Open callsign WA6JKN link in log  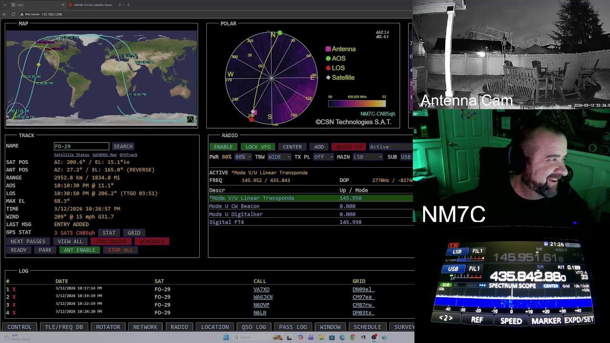(x=263, y=297)
